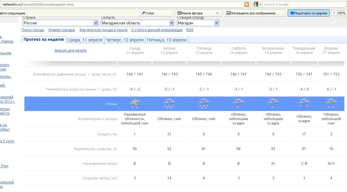
Task: Expand the Станция city dropdown
Action: (216, 23)
